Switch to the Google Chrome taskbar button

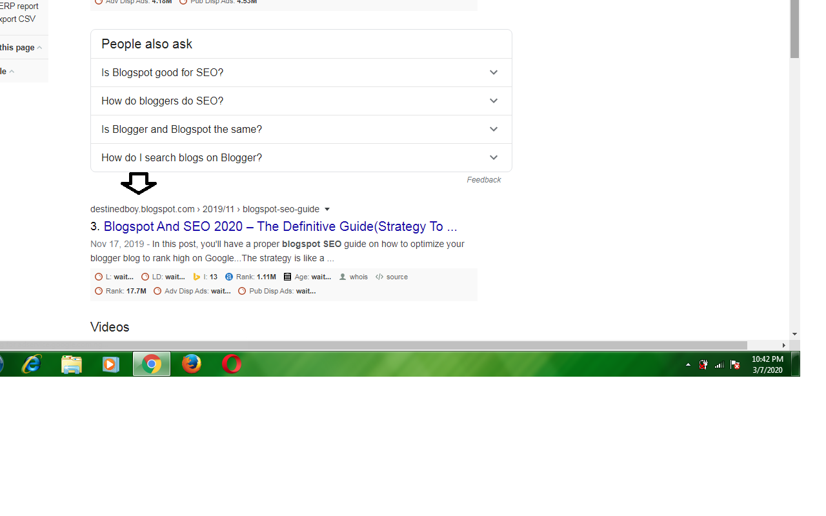pyautogui.click(x=152, y=364)
